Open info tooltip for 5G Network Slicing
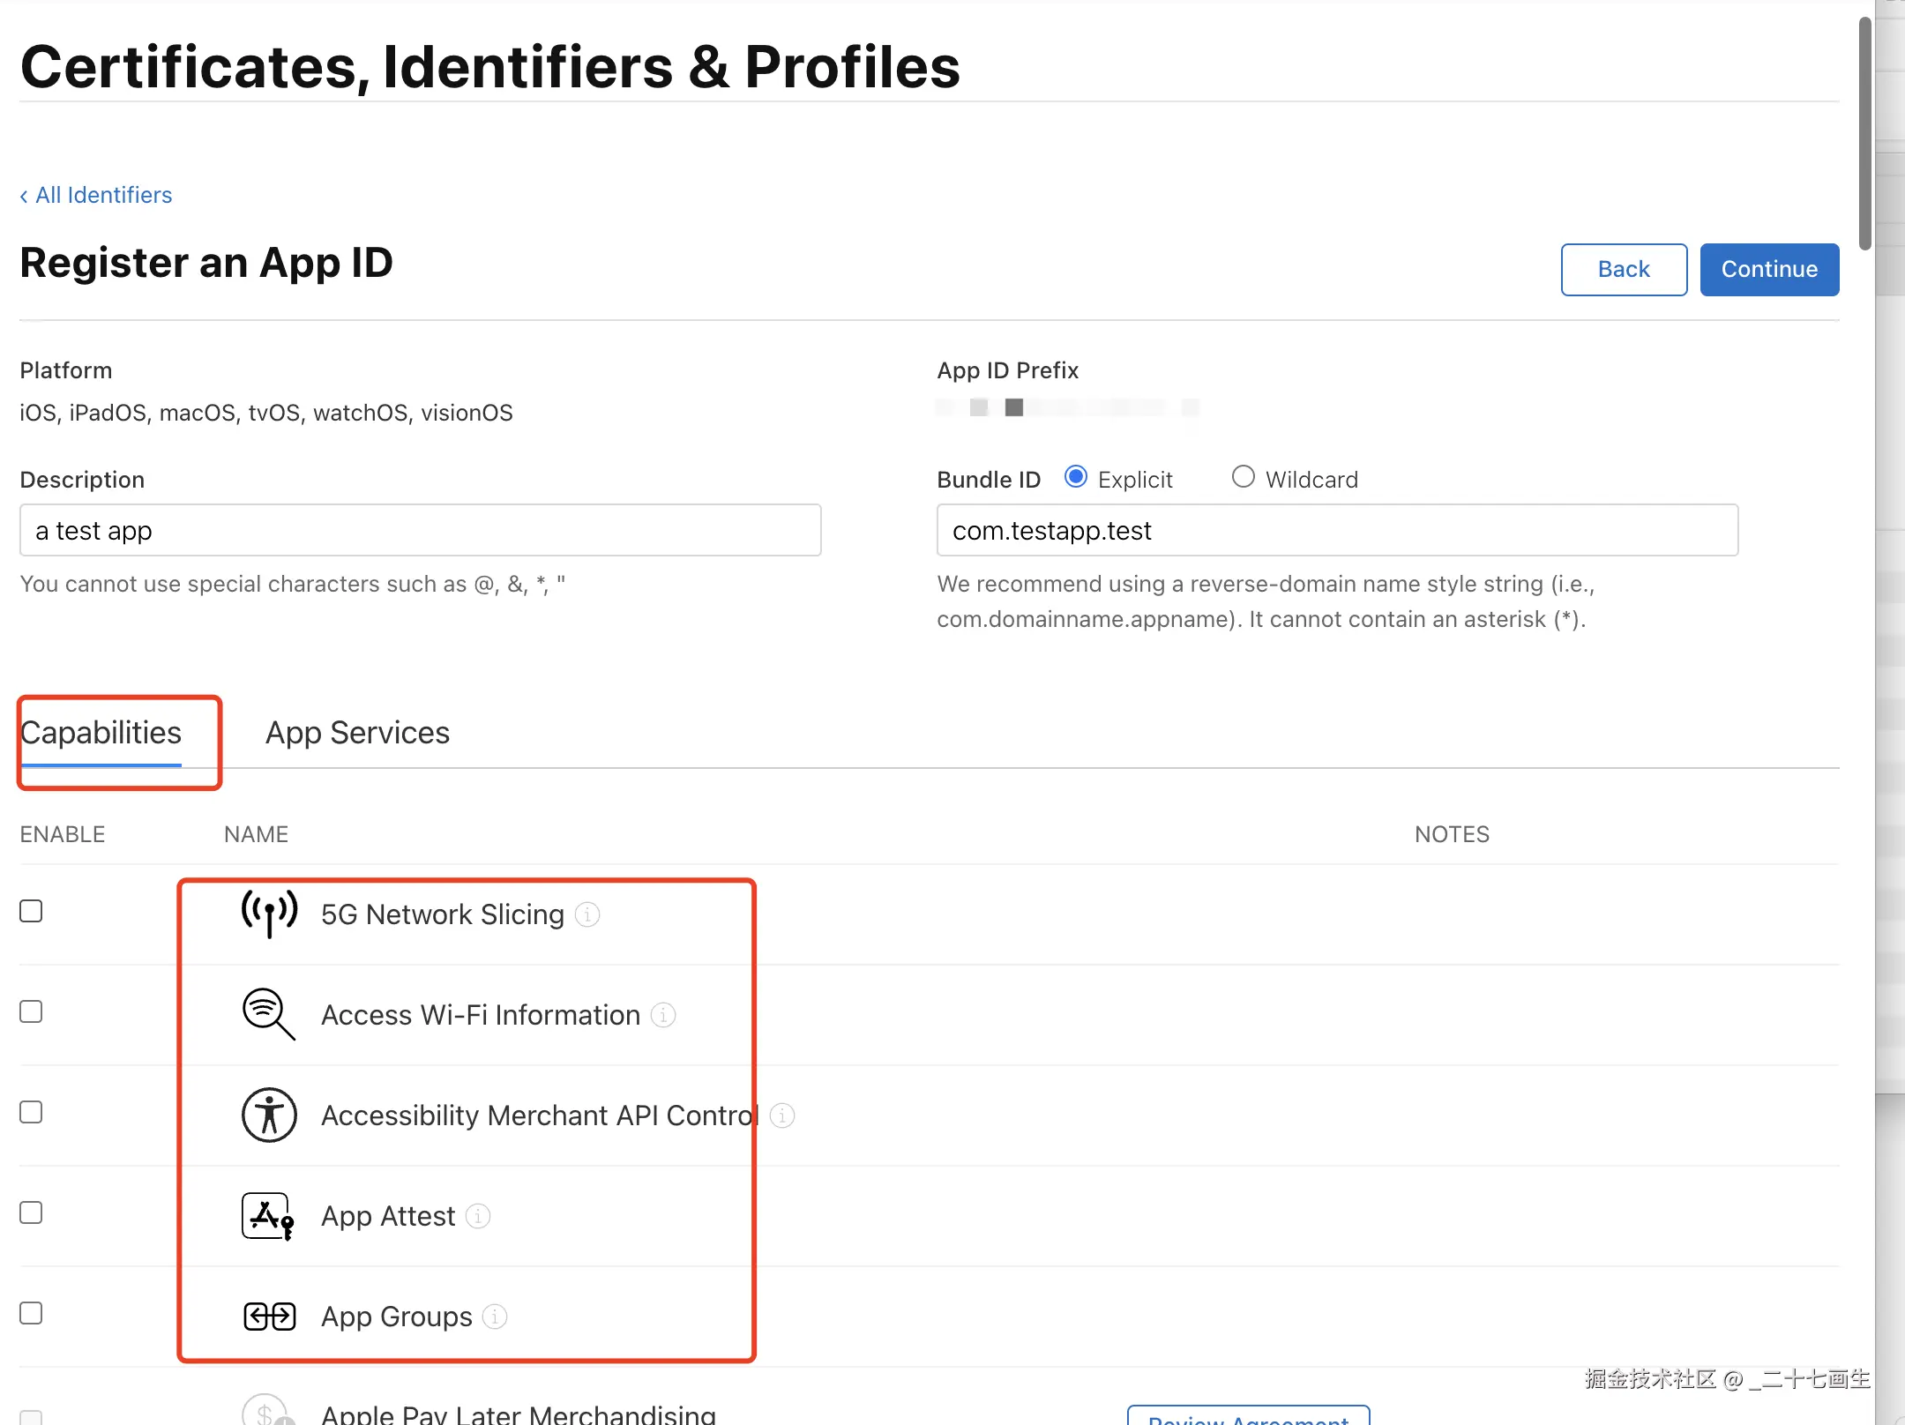This screenshot has height=1425, width=1905. (587, 914)
